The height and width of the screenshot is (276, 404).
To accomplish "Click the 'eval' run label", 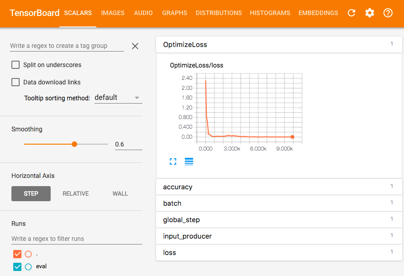I will point(41,266).
